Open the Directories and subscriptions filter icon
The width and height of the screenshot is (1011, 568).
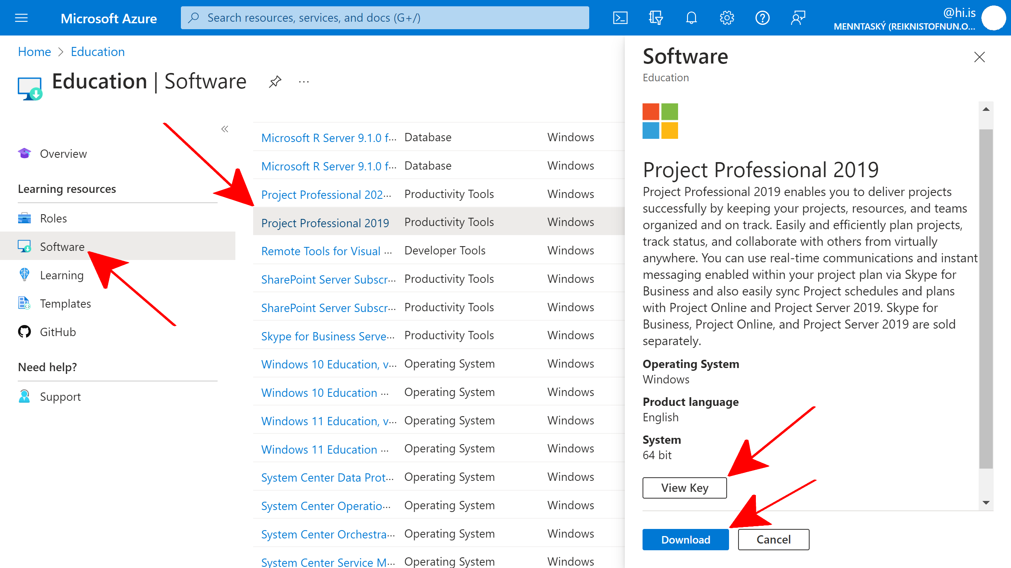point(656,18)
